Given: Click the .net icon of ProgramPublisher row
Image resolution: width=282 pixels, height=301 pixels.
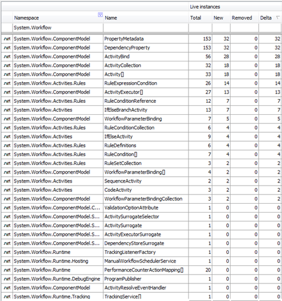Looking at the screenshot, I should click(x=7, y=279).
